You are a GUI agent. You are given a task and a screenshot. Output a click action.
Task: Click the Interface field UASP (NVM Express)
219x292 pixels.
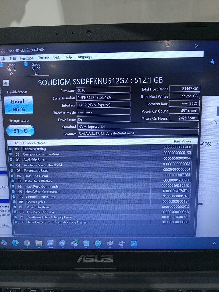coord(103,105)
